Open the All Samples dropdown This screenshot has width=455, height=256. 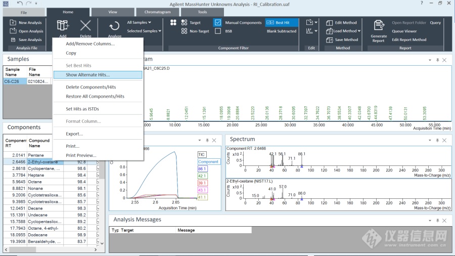click(x=139, y=22)
